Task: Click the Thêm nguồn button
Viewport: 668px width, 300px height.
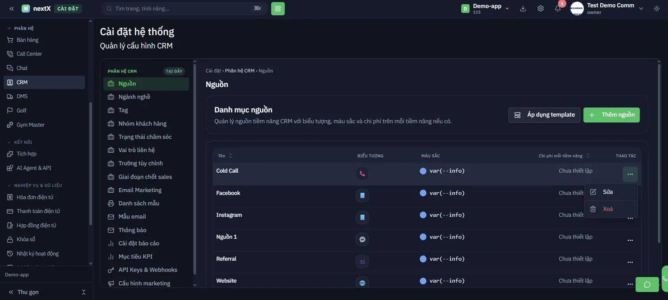Action: [611, 115]
